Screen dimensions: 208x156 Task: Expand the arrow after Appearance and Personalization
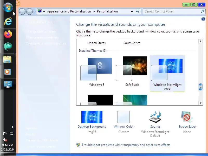[x=94, y=11]
